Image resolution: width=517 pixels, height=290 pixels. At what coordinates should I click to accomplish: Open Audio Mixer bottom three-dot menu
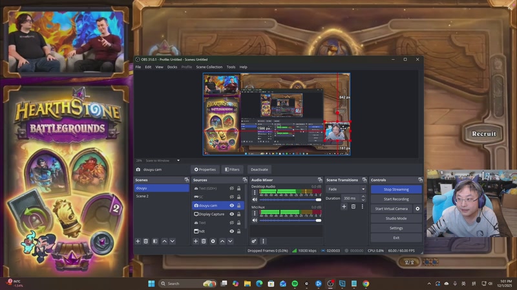coord(263,241)
